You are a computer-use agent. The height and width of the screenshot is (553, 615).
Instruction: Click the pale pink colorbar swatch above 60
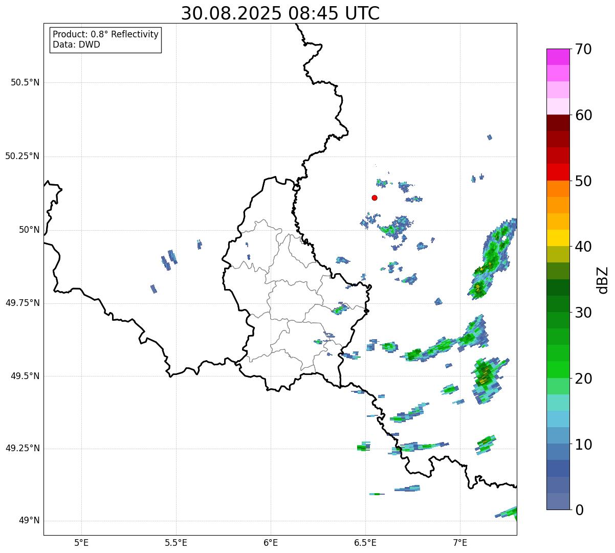point(558,106)
